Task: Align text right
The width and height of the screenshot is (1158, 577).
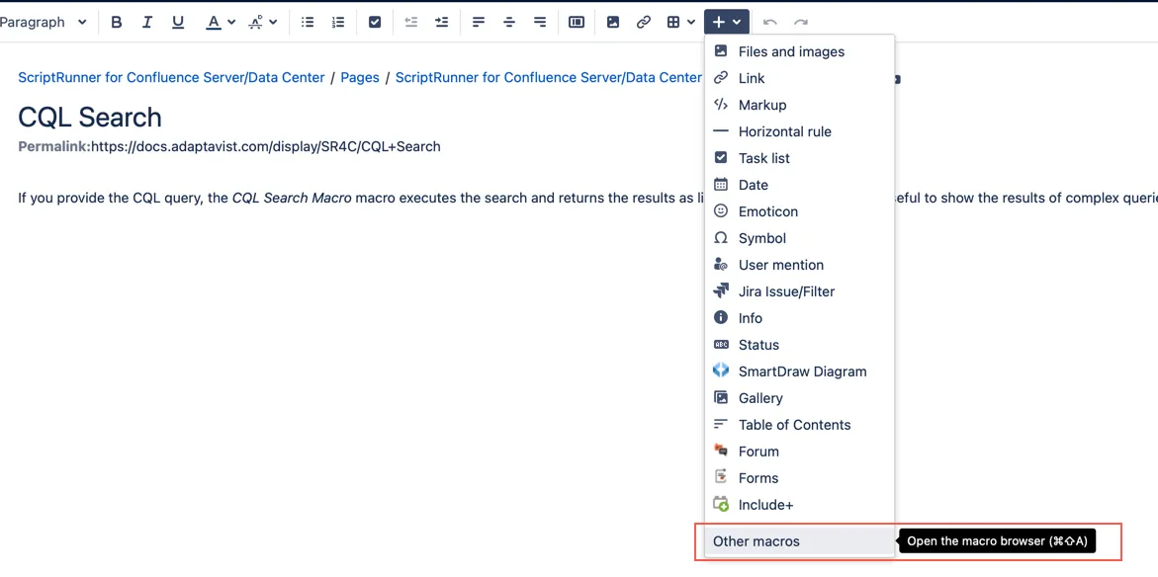Action: pyautogui.click(x=540, y=22)
